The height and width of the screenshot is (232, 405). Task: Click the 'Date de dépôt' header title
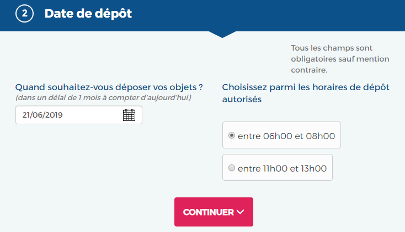pyautogui.click(x=88, y=14)
